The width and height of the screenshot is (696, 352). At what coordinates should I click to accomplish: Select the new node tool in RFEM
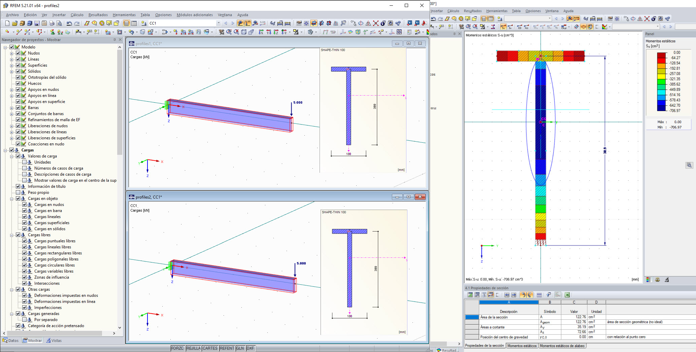click(7, 32)
